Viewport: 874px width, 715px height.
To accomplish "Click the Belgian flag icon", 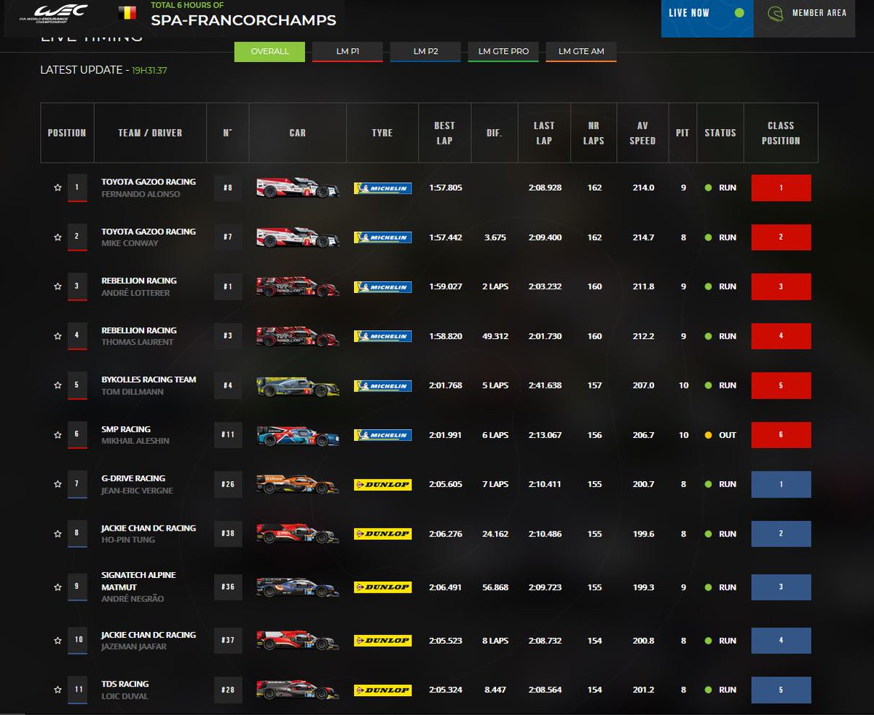I will click(x=127, y=13).
